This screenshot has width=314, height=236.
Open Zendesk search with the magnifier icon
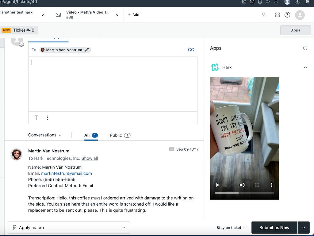tap(264, 14)
